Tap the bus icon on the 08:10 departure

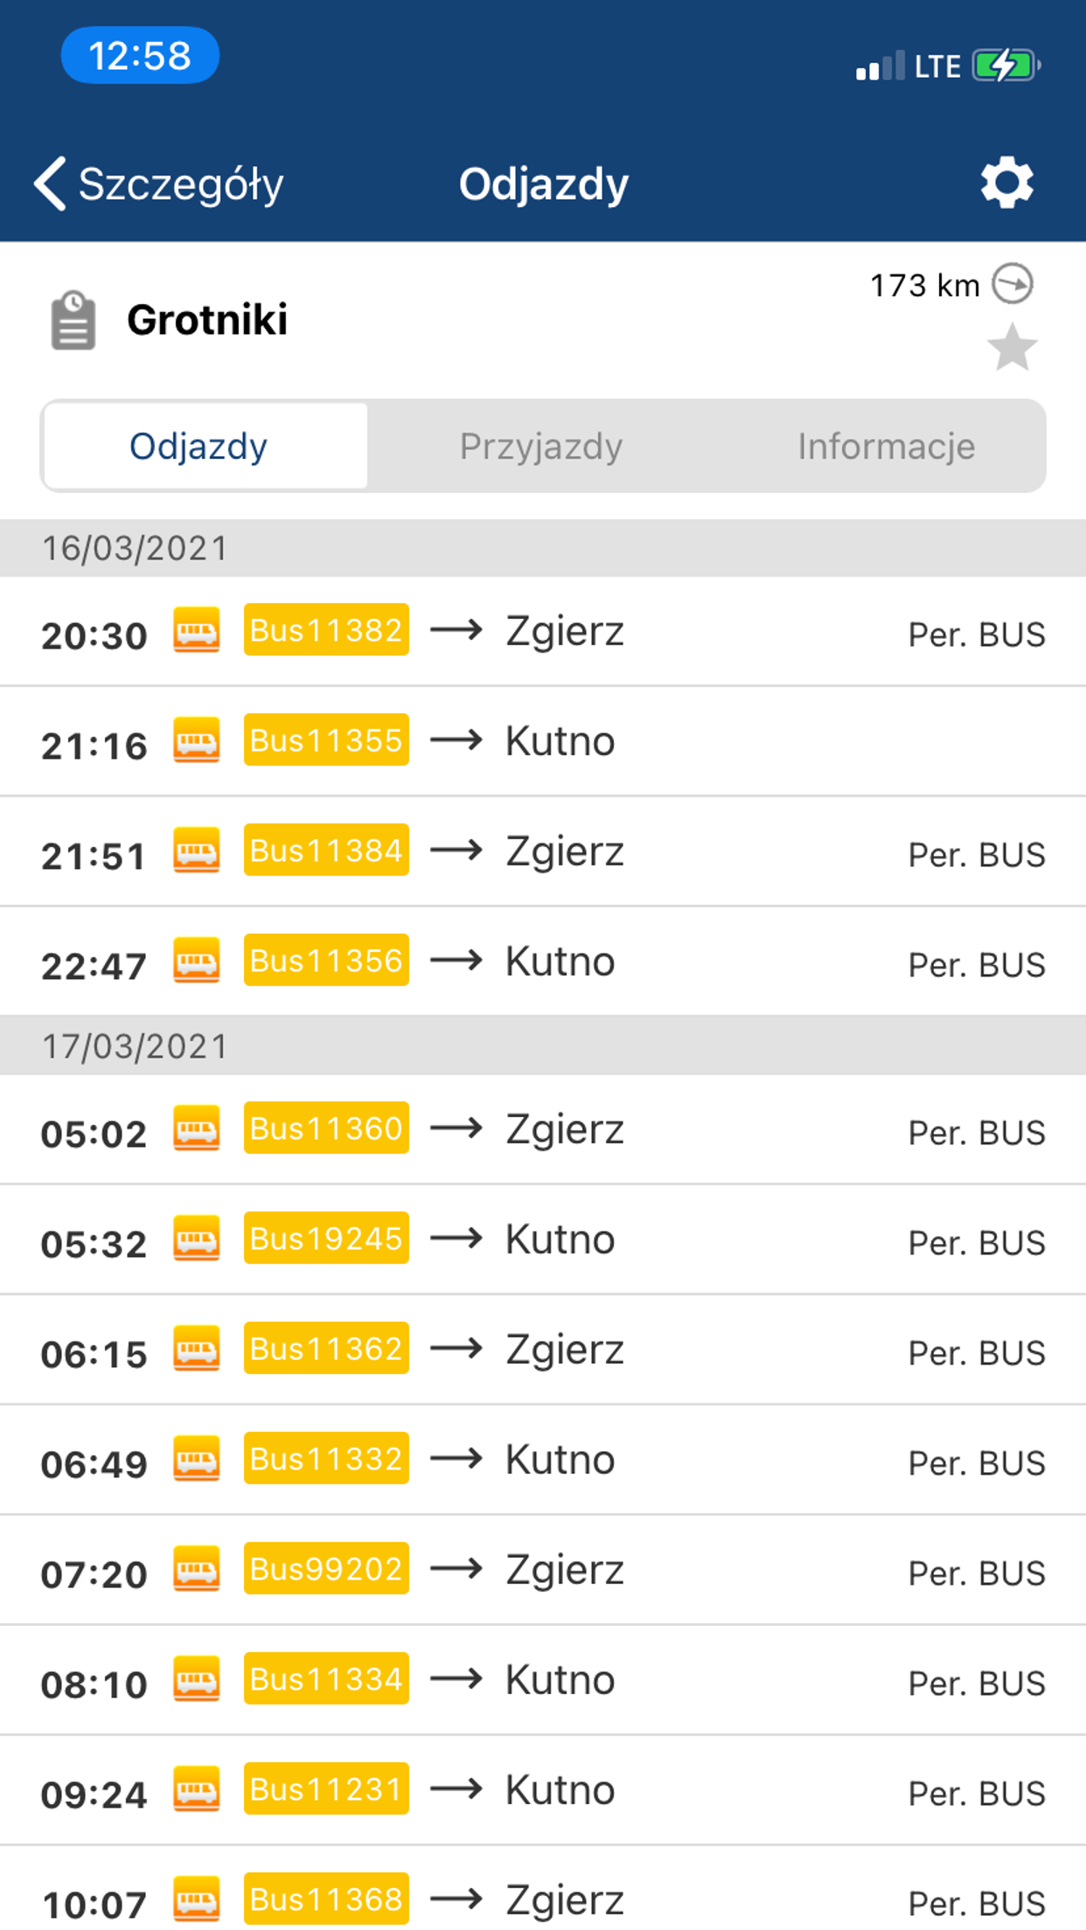pos(196,1679)
